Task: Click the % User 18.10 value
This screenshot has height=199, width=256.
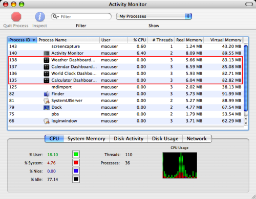Action: pos(53,155)
